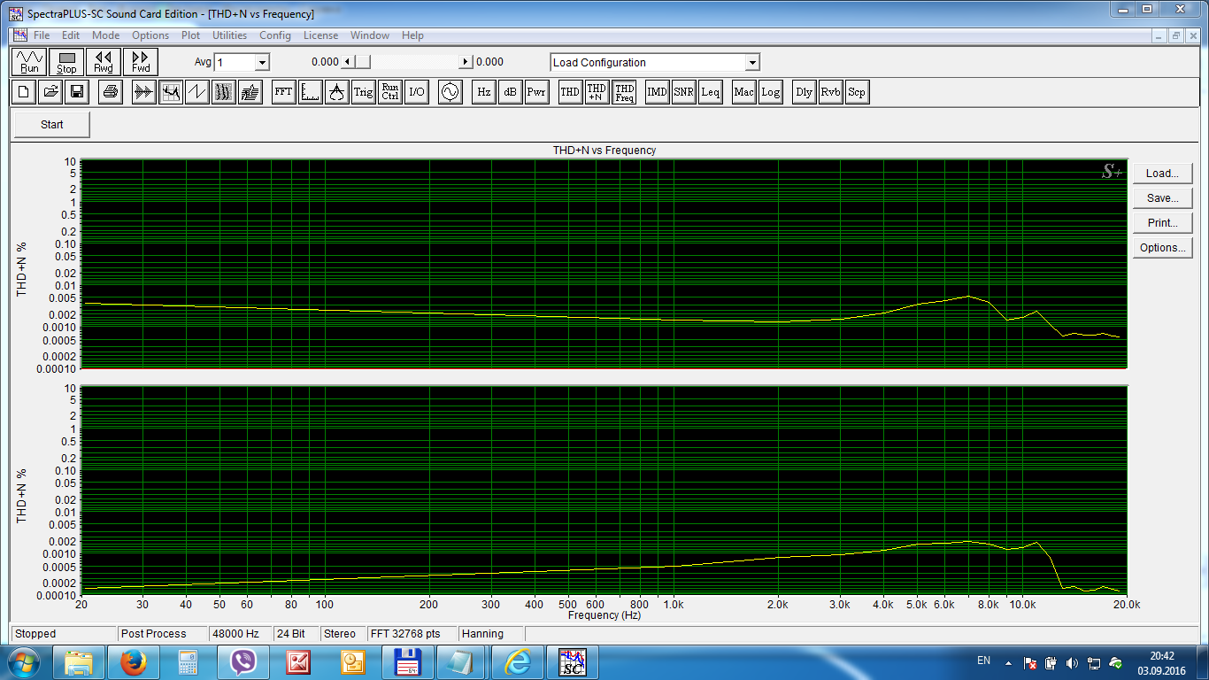This screenshot has width=1209, height=680.
Task: Expand the Load Configuration dropdown
Action: pyautogui.click(x=751, y=63)
